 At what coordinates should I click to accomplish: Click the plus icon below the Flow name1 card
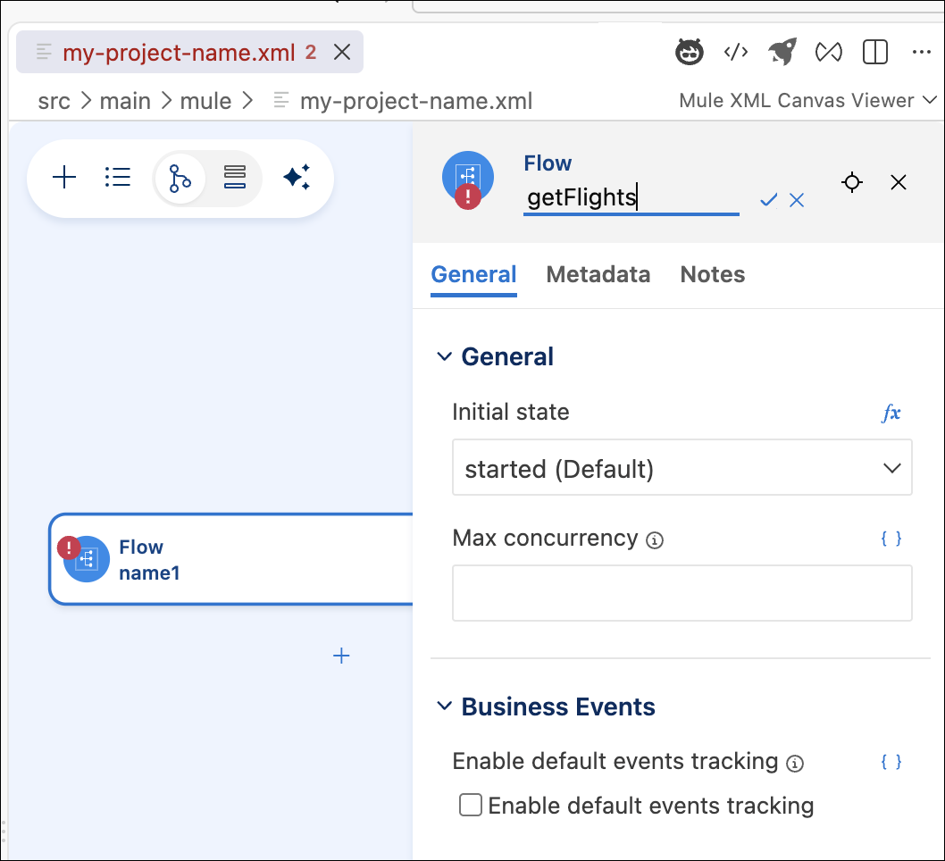[x=341, y=656]
